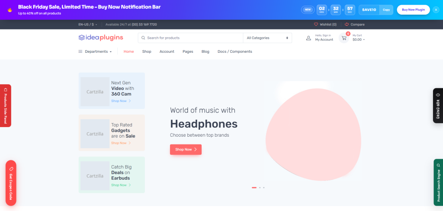Close the Black Friday notification bar
Screen dimensions: 443x211
[x=436, y=10]
